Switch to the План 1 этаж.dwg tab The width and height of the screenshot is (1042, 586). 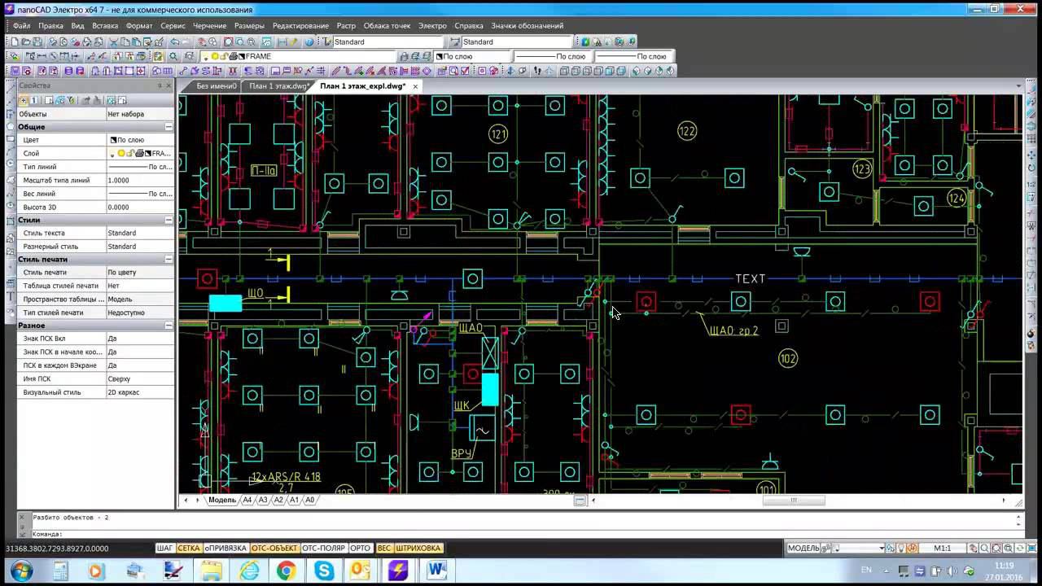coord(278,86)
